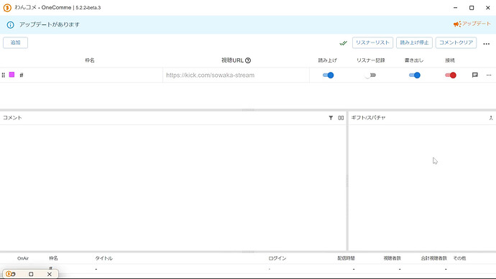Toggle 読み上げ switch for the kick frame
Image resolution: width=496 pixels, height=279 pixels.
[x=328, y=75]
